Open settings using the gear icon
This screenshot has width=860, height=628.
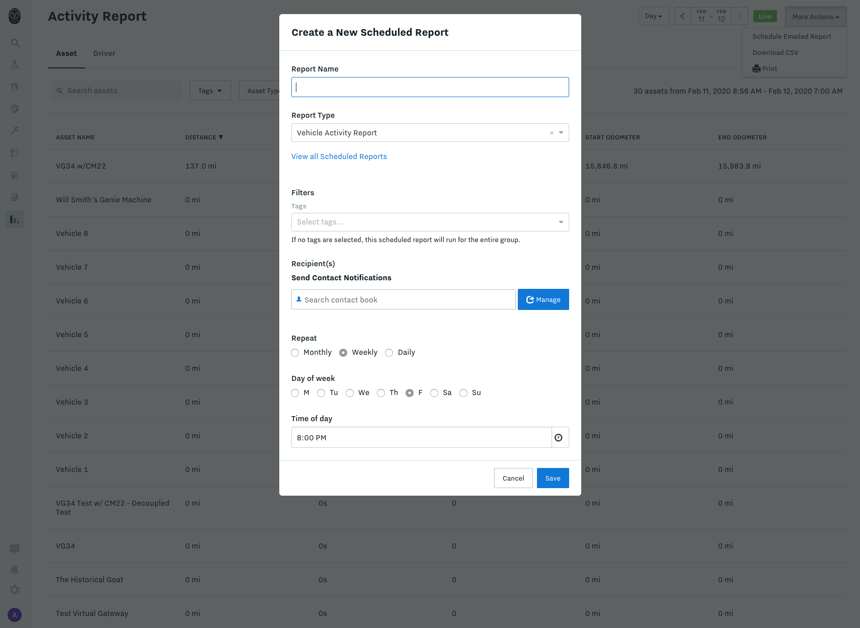15,589
